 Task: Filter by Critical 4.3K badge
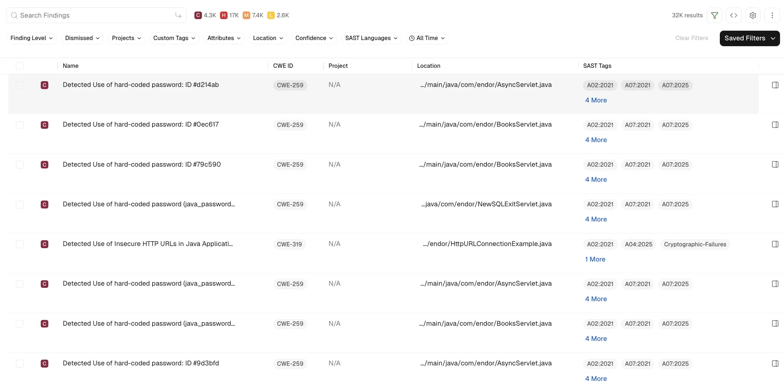coord(205,15)
